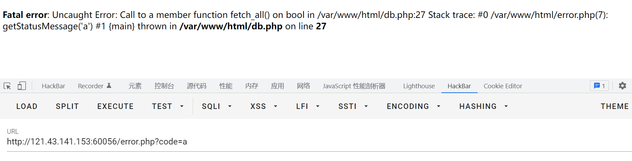Open DevTools settings gear

622,86
